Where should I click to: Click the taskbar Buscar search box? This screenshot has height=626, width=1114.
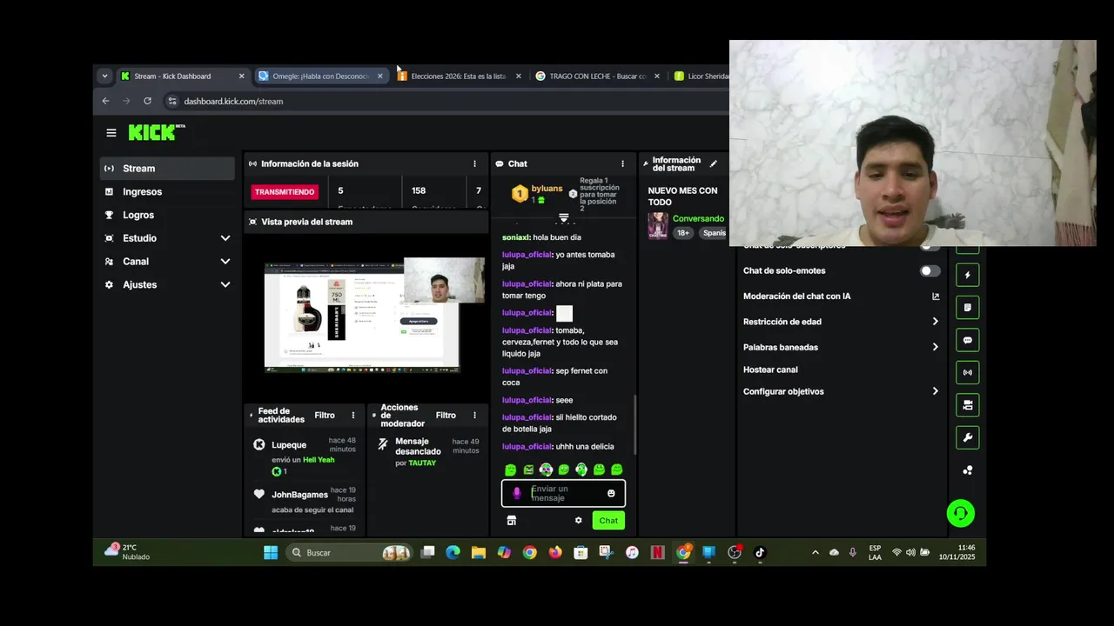click(348, 552)
